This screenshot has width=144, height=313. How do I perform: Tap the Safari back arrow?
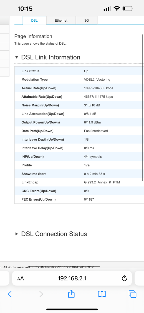pyautogui.click(x=10, y=294)
